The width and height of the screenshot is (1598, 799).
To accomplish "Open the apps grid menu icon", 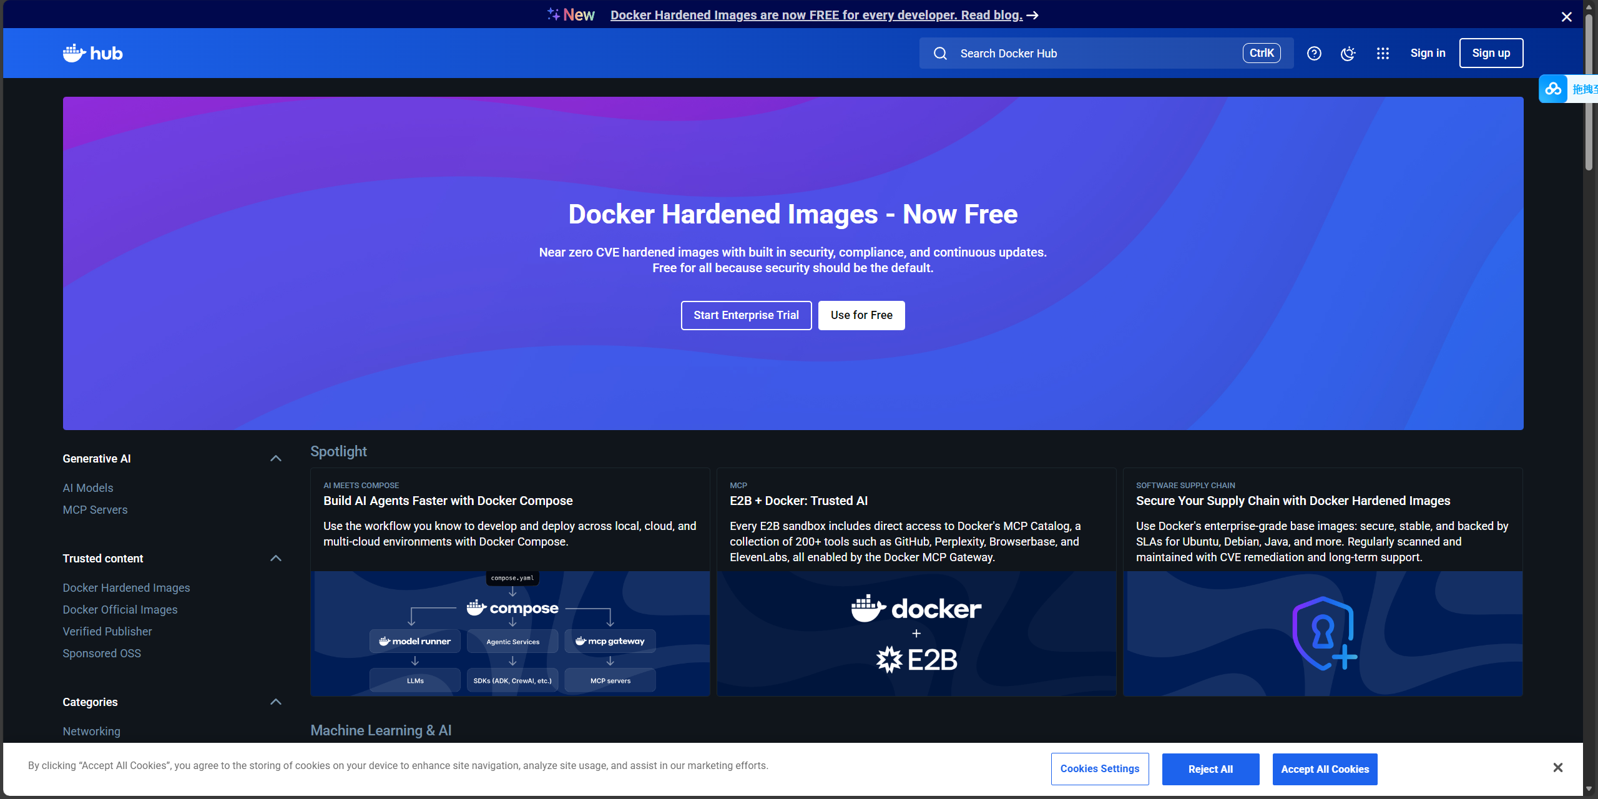I will pyautogui.click(x=1383, y=53).
